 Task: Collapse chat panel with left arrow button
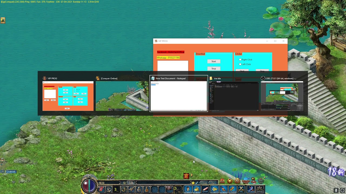pos(2,171)
